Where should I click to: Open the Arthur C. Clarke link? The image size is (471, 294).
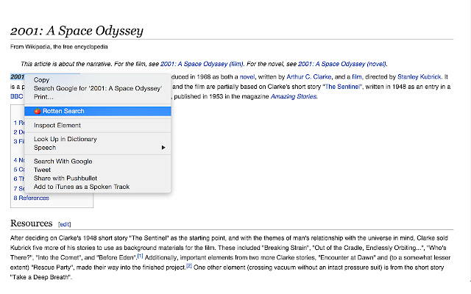tap(309, 76)
